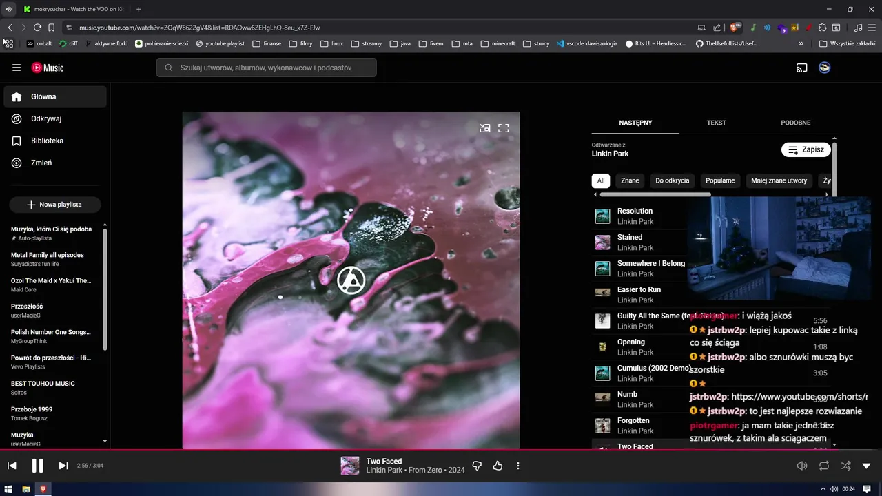Create a playlist with Nowa playlista

coord(55,205)
